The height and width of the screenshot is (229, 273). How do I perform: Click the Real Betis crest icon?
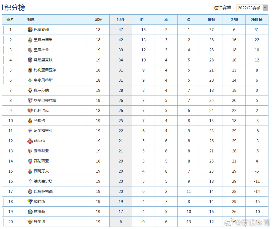tap(30, 80)
